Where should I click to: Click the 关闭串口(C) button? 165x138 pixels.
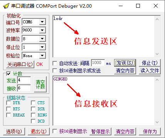pyautogui.click(x=20, y=64)
